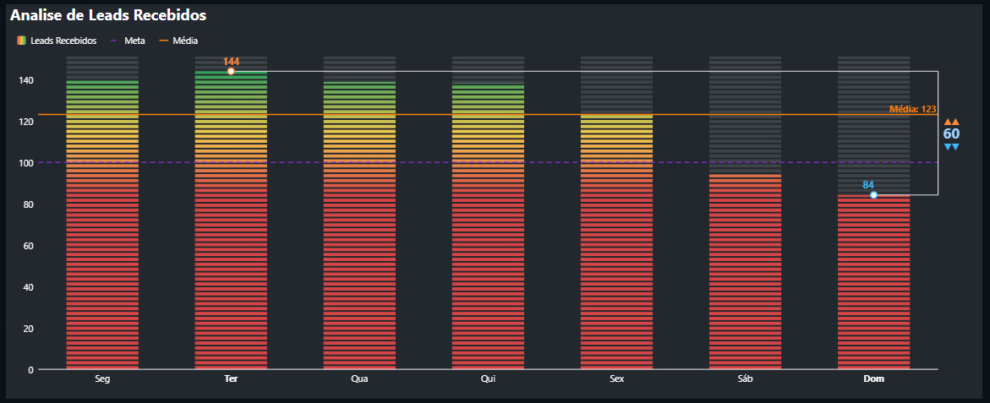This screenshot has height=403, width=990.
Task: Click the 40 y-axis tick label
Action: (x=29, y=287)
